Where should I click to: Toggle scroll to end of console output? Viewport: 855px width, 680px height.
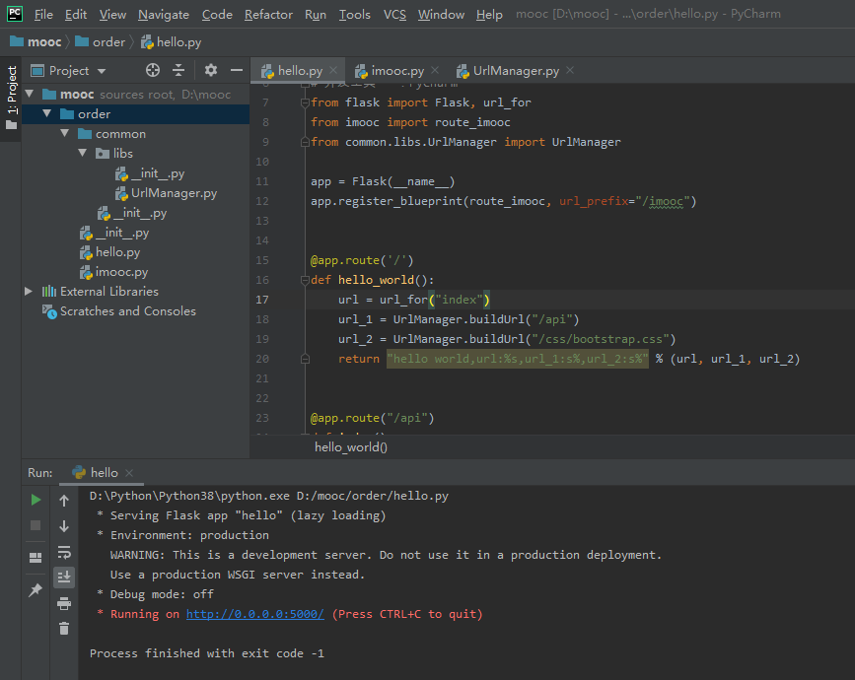point(64,578)
